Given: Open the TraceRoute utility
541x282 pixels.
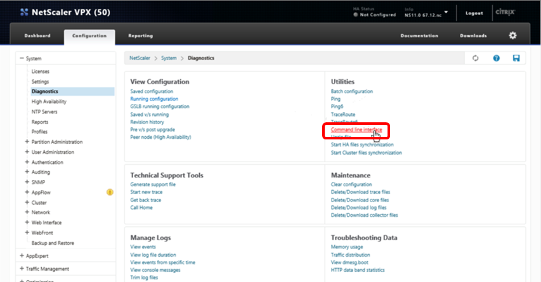Looking at the screenshot, I should point(343,115).
